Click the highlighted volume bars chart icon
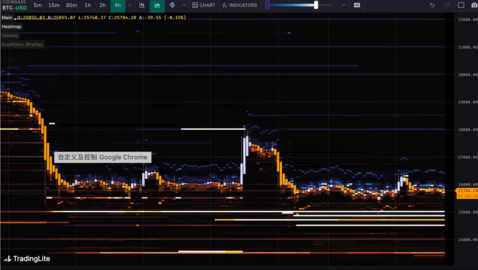 point(157,5)
